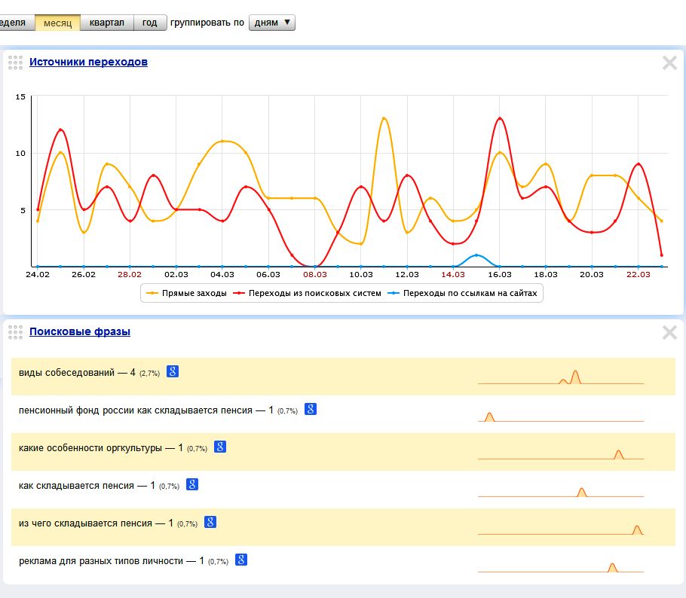Click phrase из чего складывается пенсия
Image resolution: width=686 pixels, height=598 pixels.
(x=85, y=523)
